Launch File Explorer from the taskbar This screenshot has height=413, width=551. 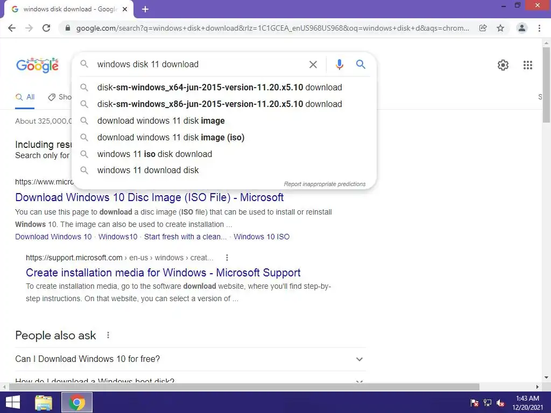44,402
